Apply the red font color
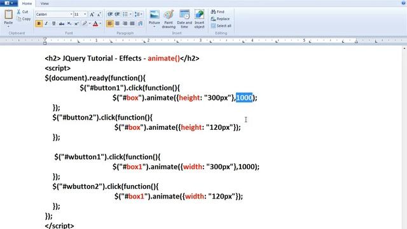Screen dimensions: 407x229 [95, 24]
